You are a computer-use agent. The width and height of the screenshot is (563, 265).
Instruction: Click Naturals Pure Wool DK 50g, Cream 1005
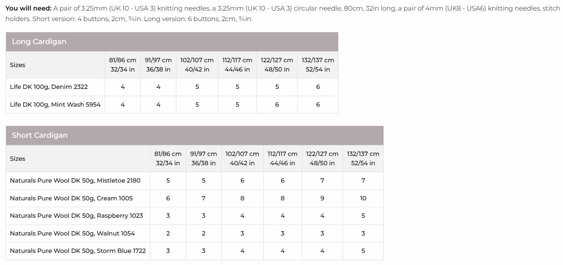[71, 198]
